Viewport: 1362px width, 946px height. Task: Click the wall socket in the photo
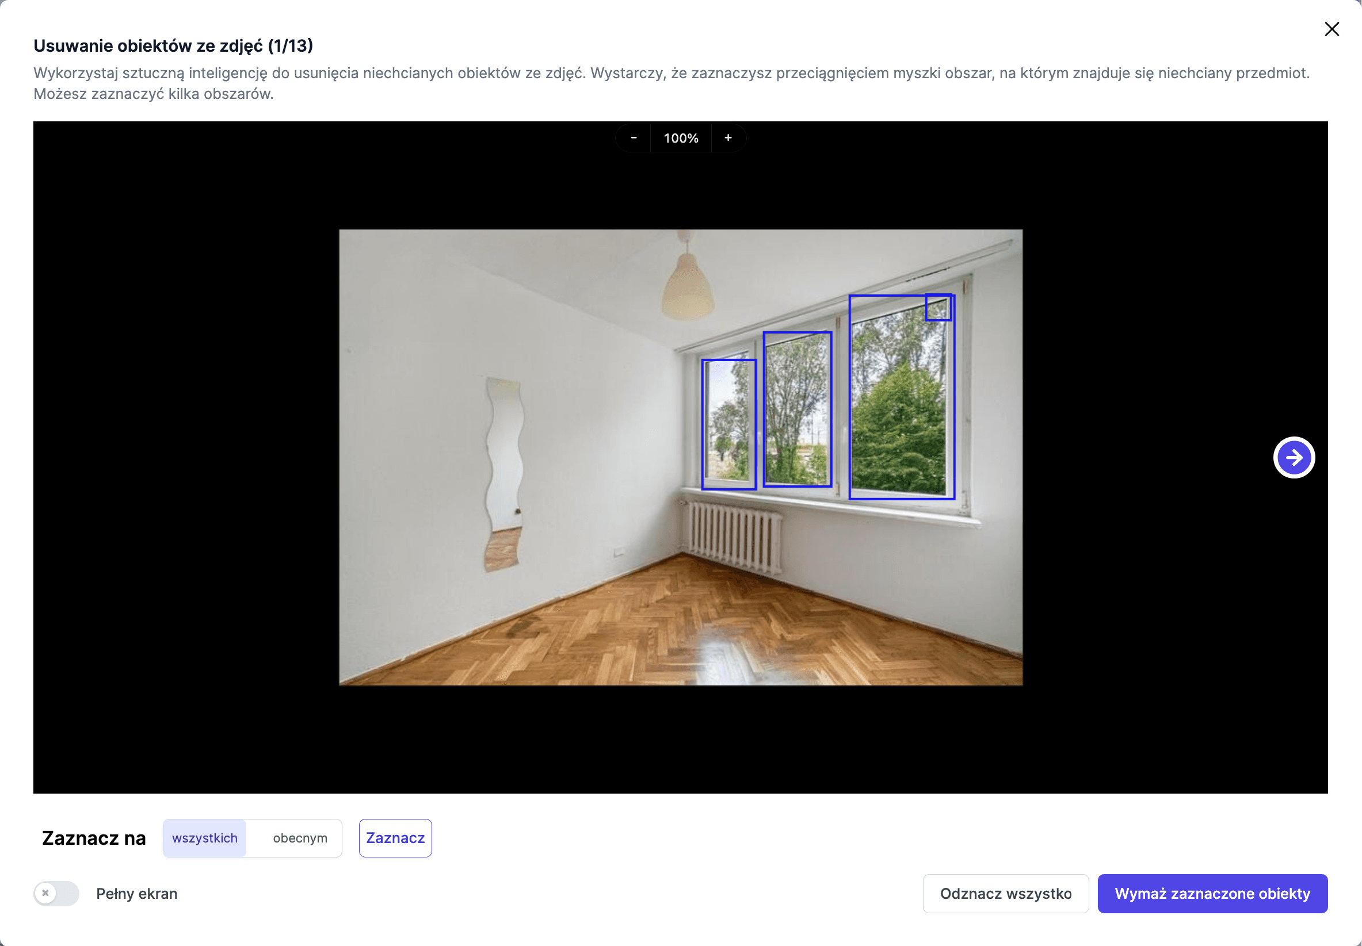coord(619,552)
